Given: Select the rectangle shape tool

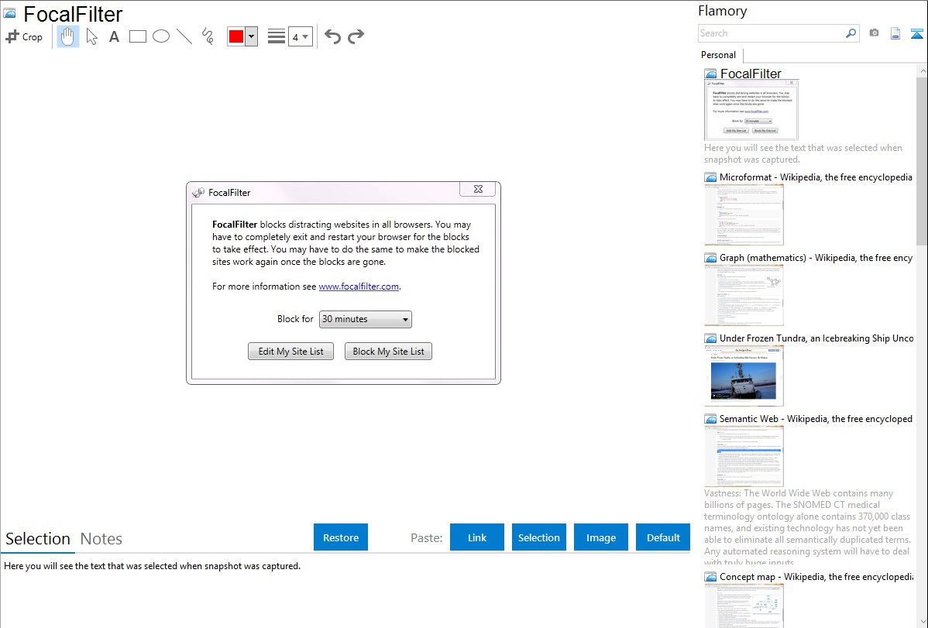Looking at the screenshot, I should point(137,36).
